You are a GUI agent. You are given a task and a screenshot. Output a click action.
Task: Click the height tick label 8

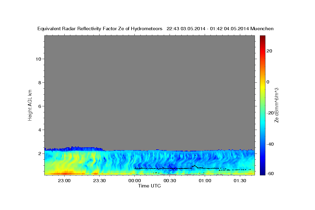(40, 83)
